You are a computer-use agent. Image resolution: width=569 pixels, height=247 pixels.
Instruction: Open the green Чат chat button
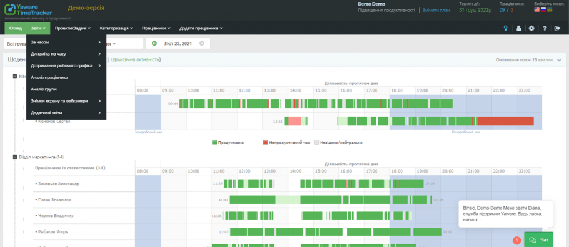coord(538,240)
